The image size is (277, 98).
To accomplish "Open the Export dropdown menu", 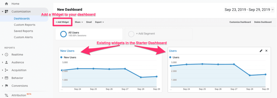I will (x=100, y=22).
